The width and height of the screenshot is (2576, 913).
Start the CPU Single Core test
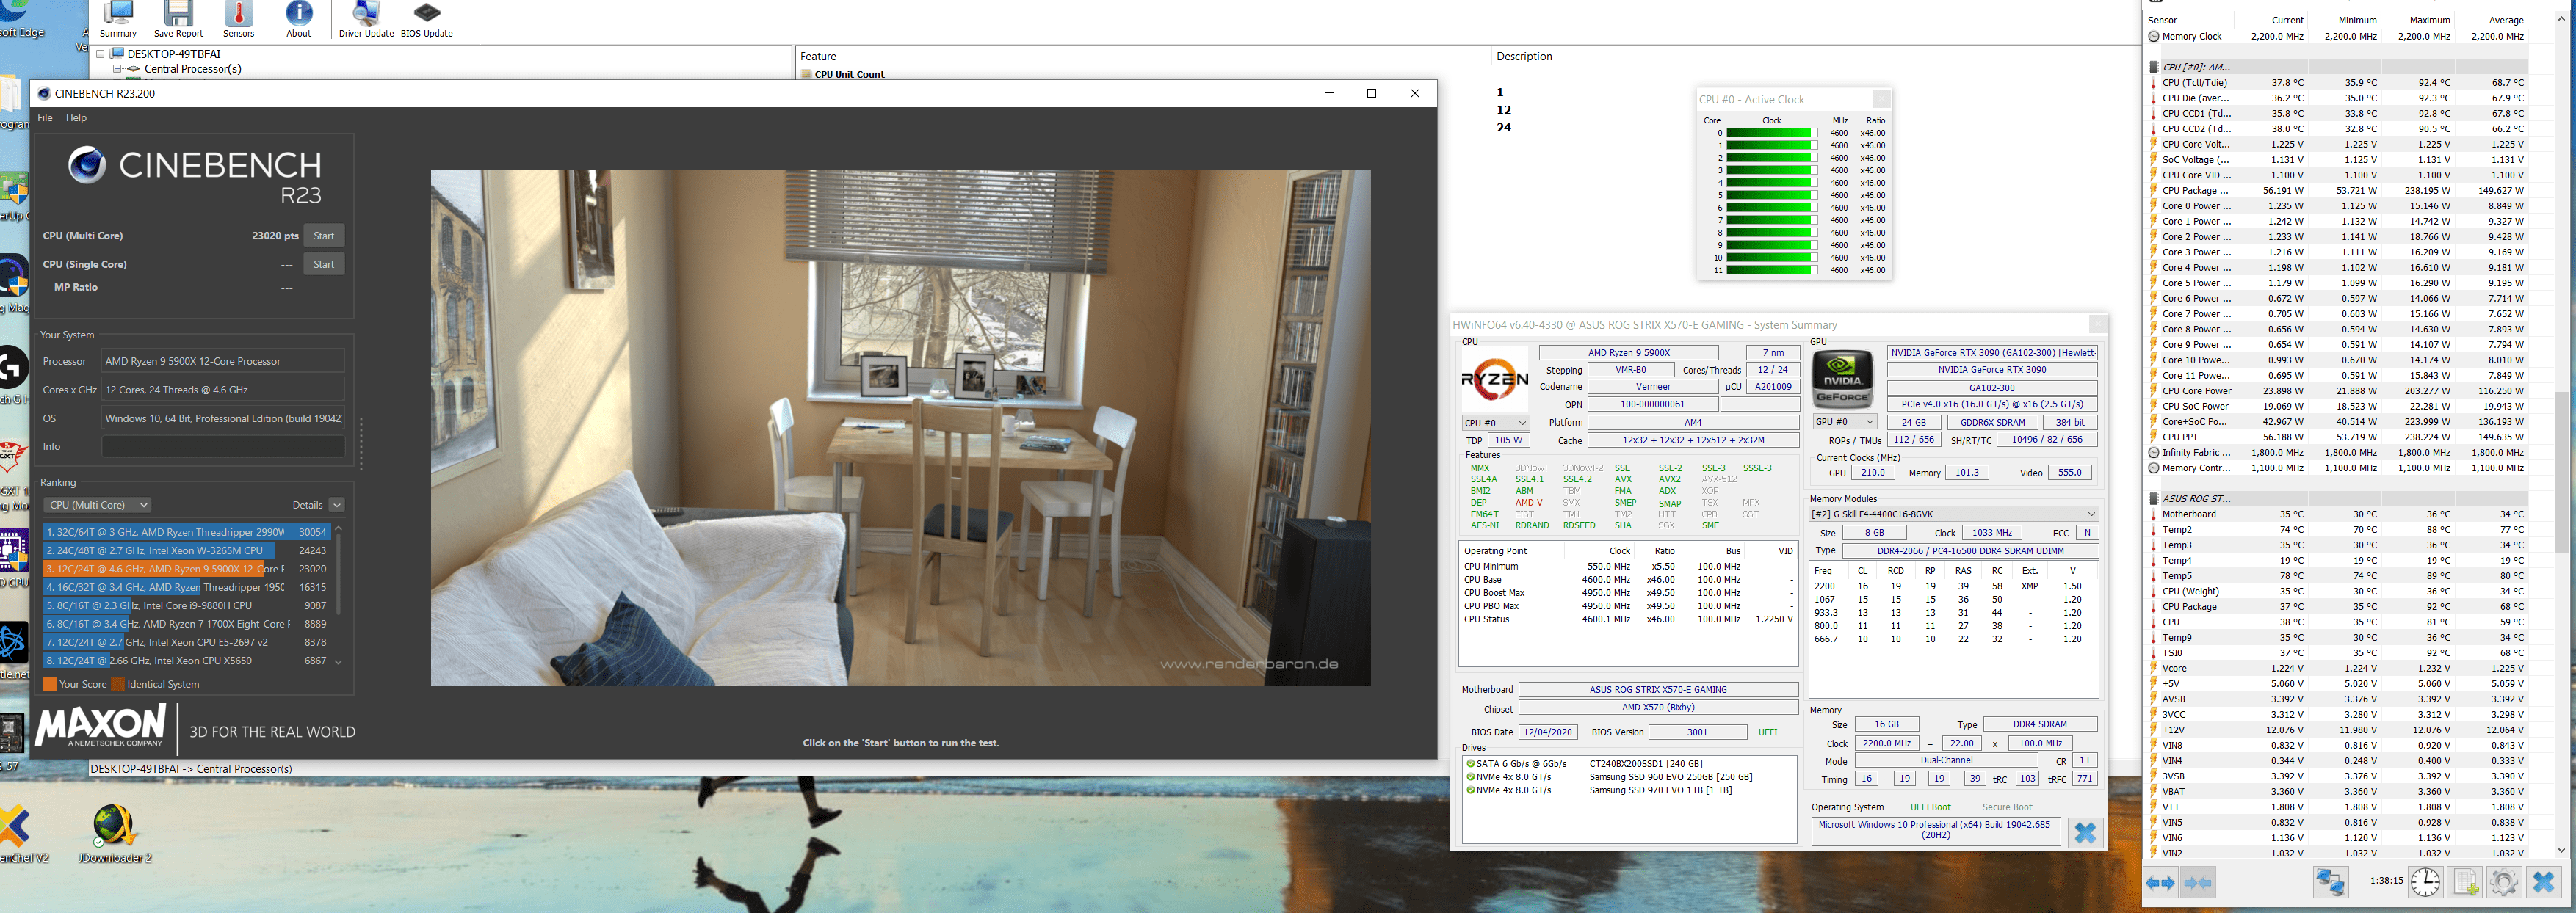pos(324,264)
